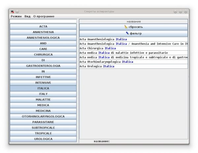Select the CHIRURGICA keyword
Image resolution: width=198 pixels, height=153 pixels.
click(x=43, y=55)
